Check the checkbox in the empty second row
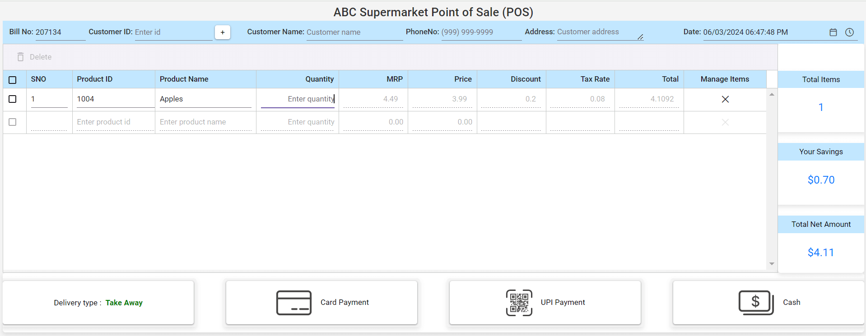 (13, 122)
